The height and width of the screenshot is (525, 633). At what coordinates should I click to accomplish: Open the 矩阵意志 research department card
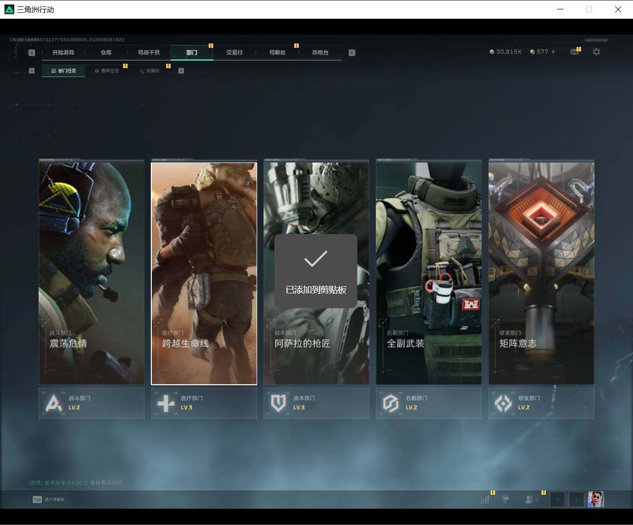tap(542, 273)
